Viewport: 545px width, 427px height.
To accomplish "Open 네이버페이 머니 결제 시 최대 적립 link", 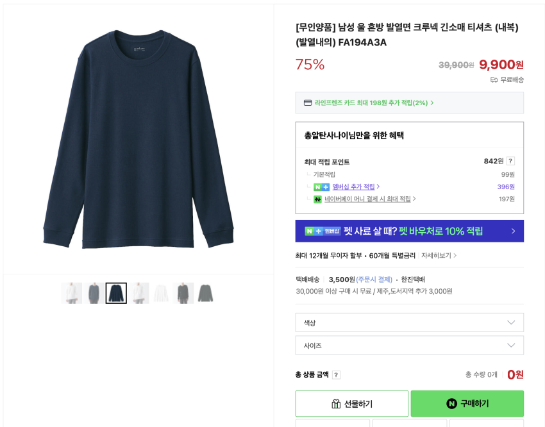I will click(x=369, y=199).
